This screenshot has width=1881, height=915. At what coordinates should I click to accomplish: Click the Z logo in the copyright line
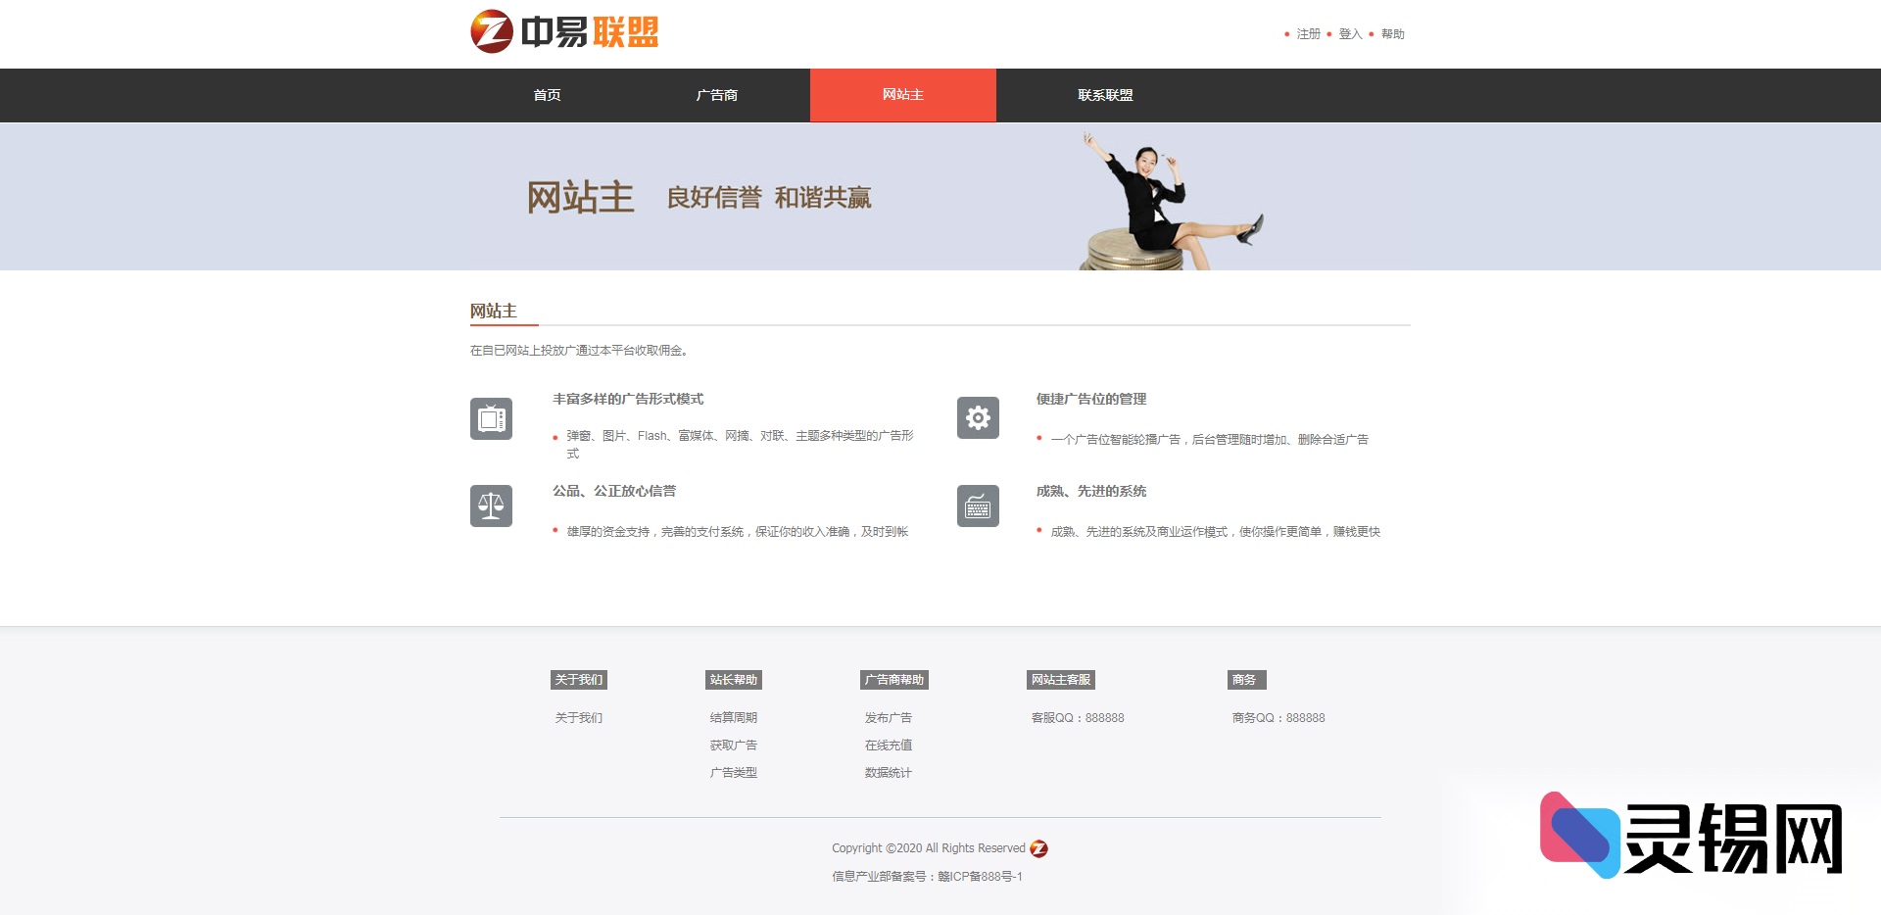(1040, 848)
